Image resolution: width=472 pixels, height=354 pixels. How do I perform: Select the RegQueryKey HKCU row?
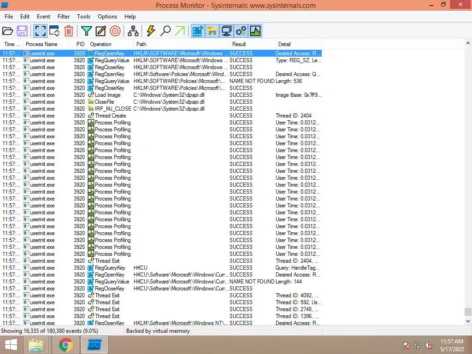point(161,268)
